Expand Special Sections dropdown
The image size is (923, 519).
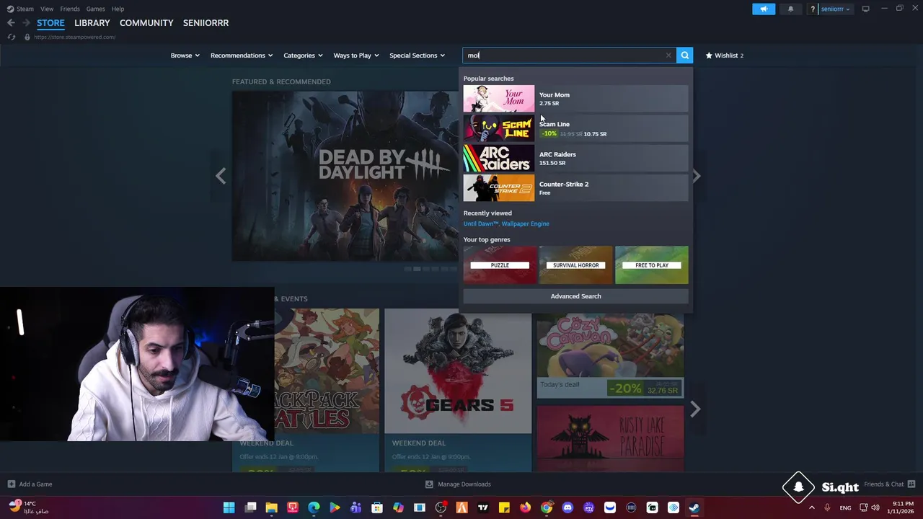417,56
